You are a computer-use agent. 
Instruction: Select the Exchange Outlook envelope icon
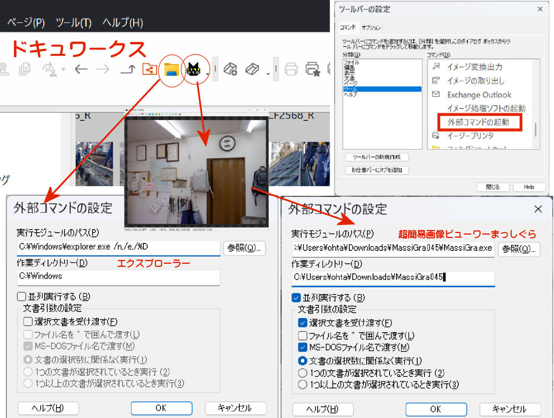coord(436,94)
